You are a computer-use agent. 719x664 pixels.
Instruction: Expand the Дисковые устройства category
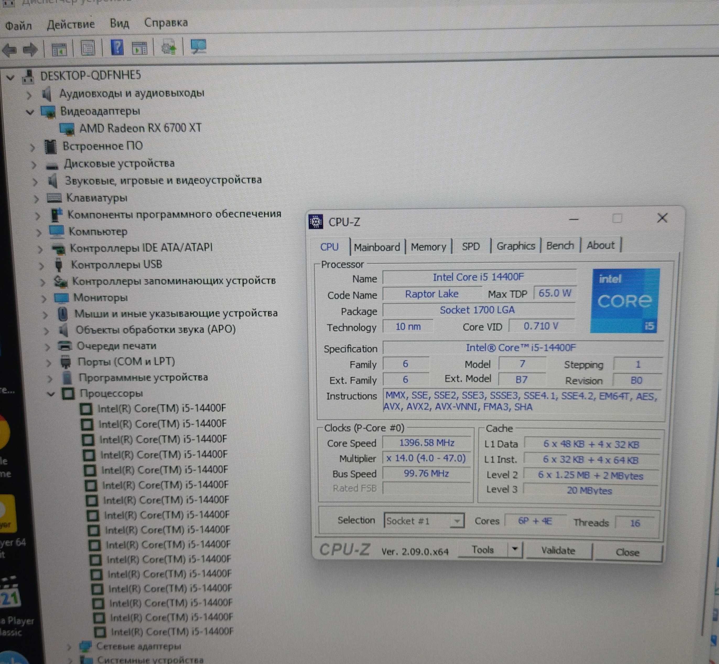coord(34,165)
